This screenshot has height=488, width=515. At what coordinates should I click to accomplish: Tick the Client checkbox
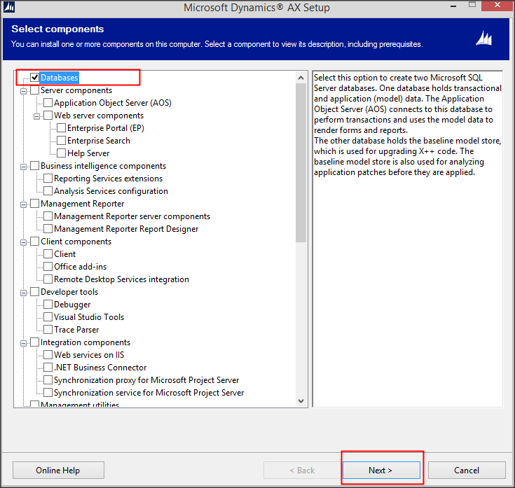point(48,254)
